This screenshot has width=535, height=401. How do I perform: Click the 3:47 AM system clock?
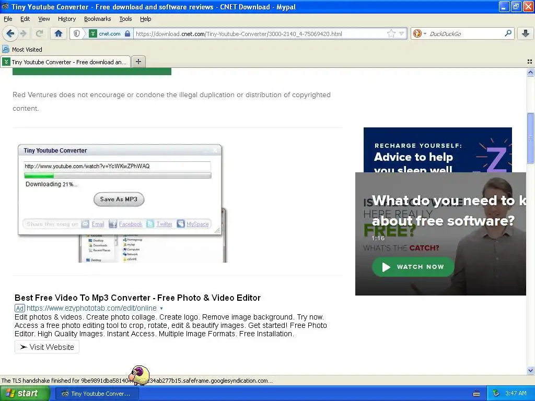coord(516,394)
